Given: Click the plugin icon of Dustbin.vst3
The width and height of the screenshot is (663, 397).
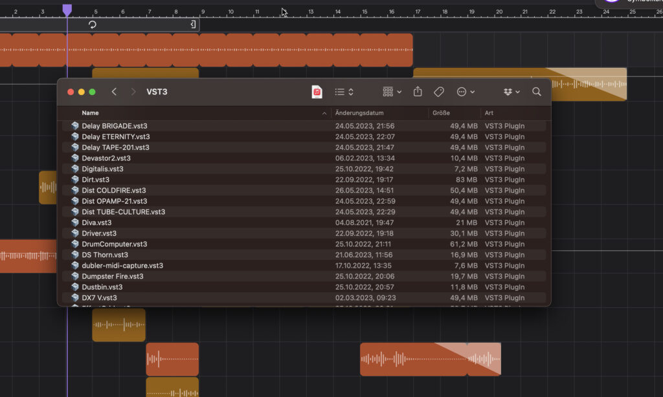Looking at the screenshot, I should pos(75,287).
